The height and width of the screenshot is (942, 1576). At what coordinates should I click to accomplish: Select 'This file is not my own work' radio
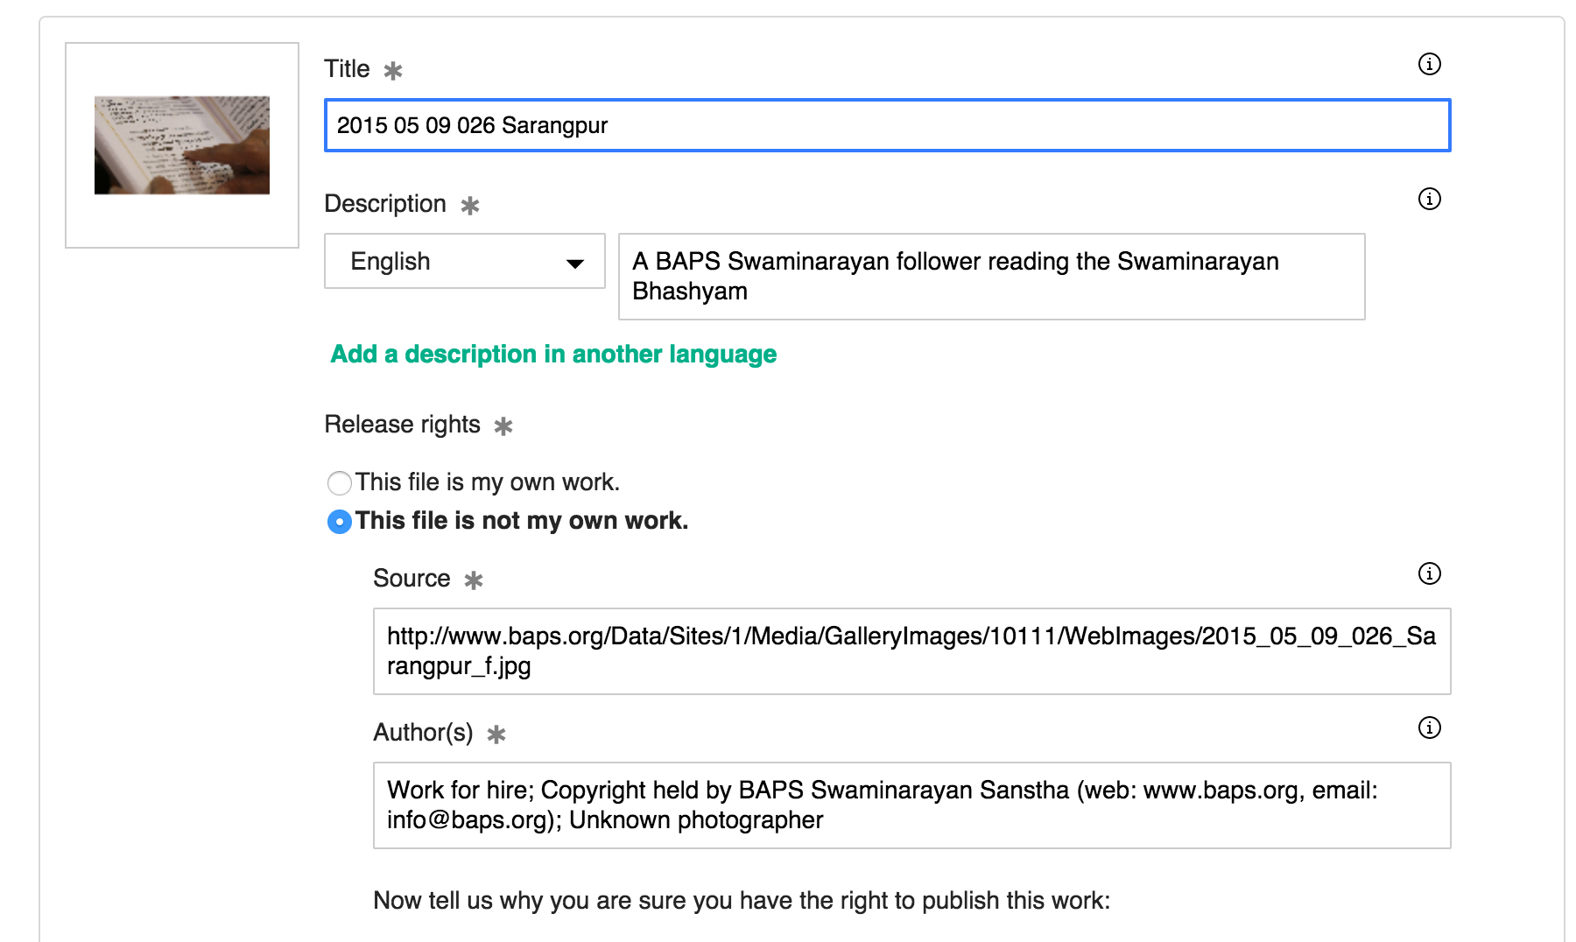(340, 522)
